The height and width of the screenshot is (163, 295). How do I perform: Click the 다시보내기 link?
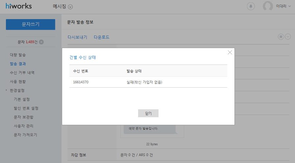77,37
